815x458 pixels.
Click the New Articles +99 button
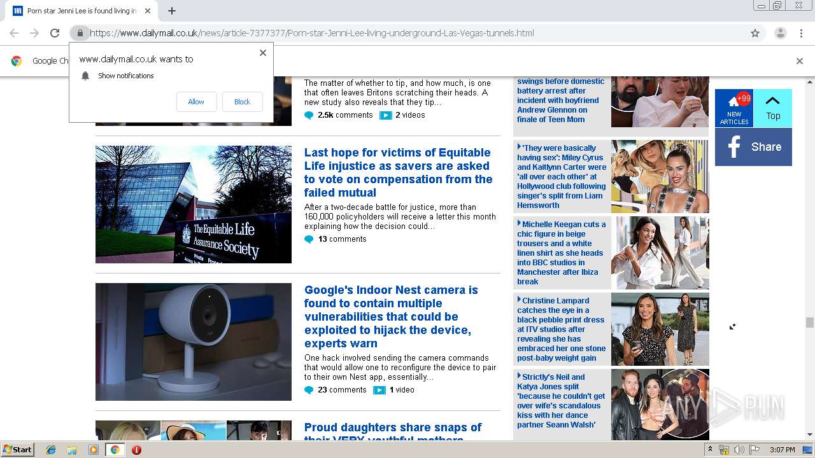point(734,108)
